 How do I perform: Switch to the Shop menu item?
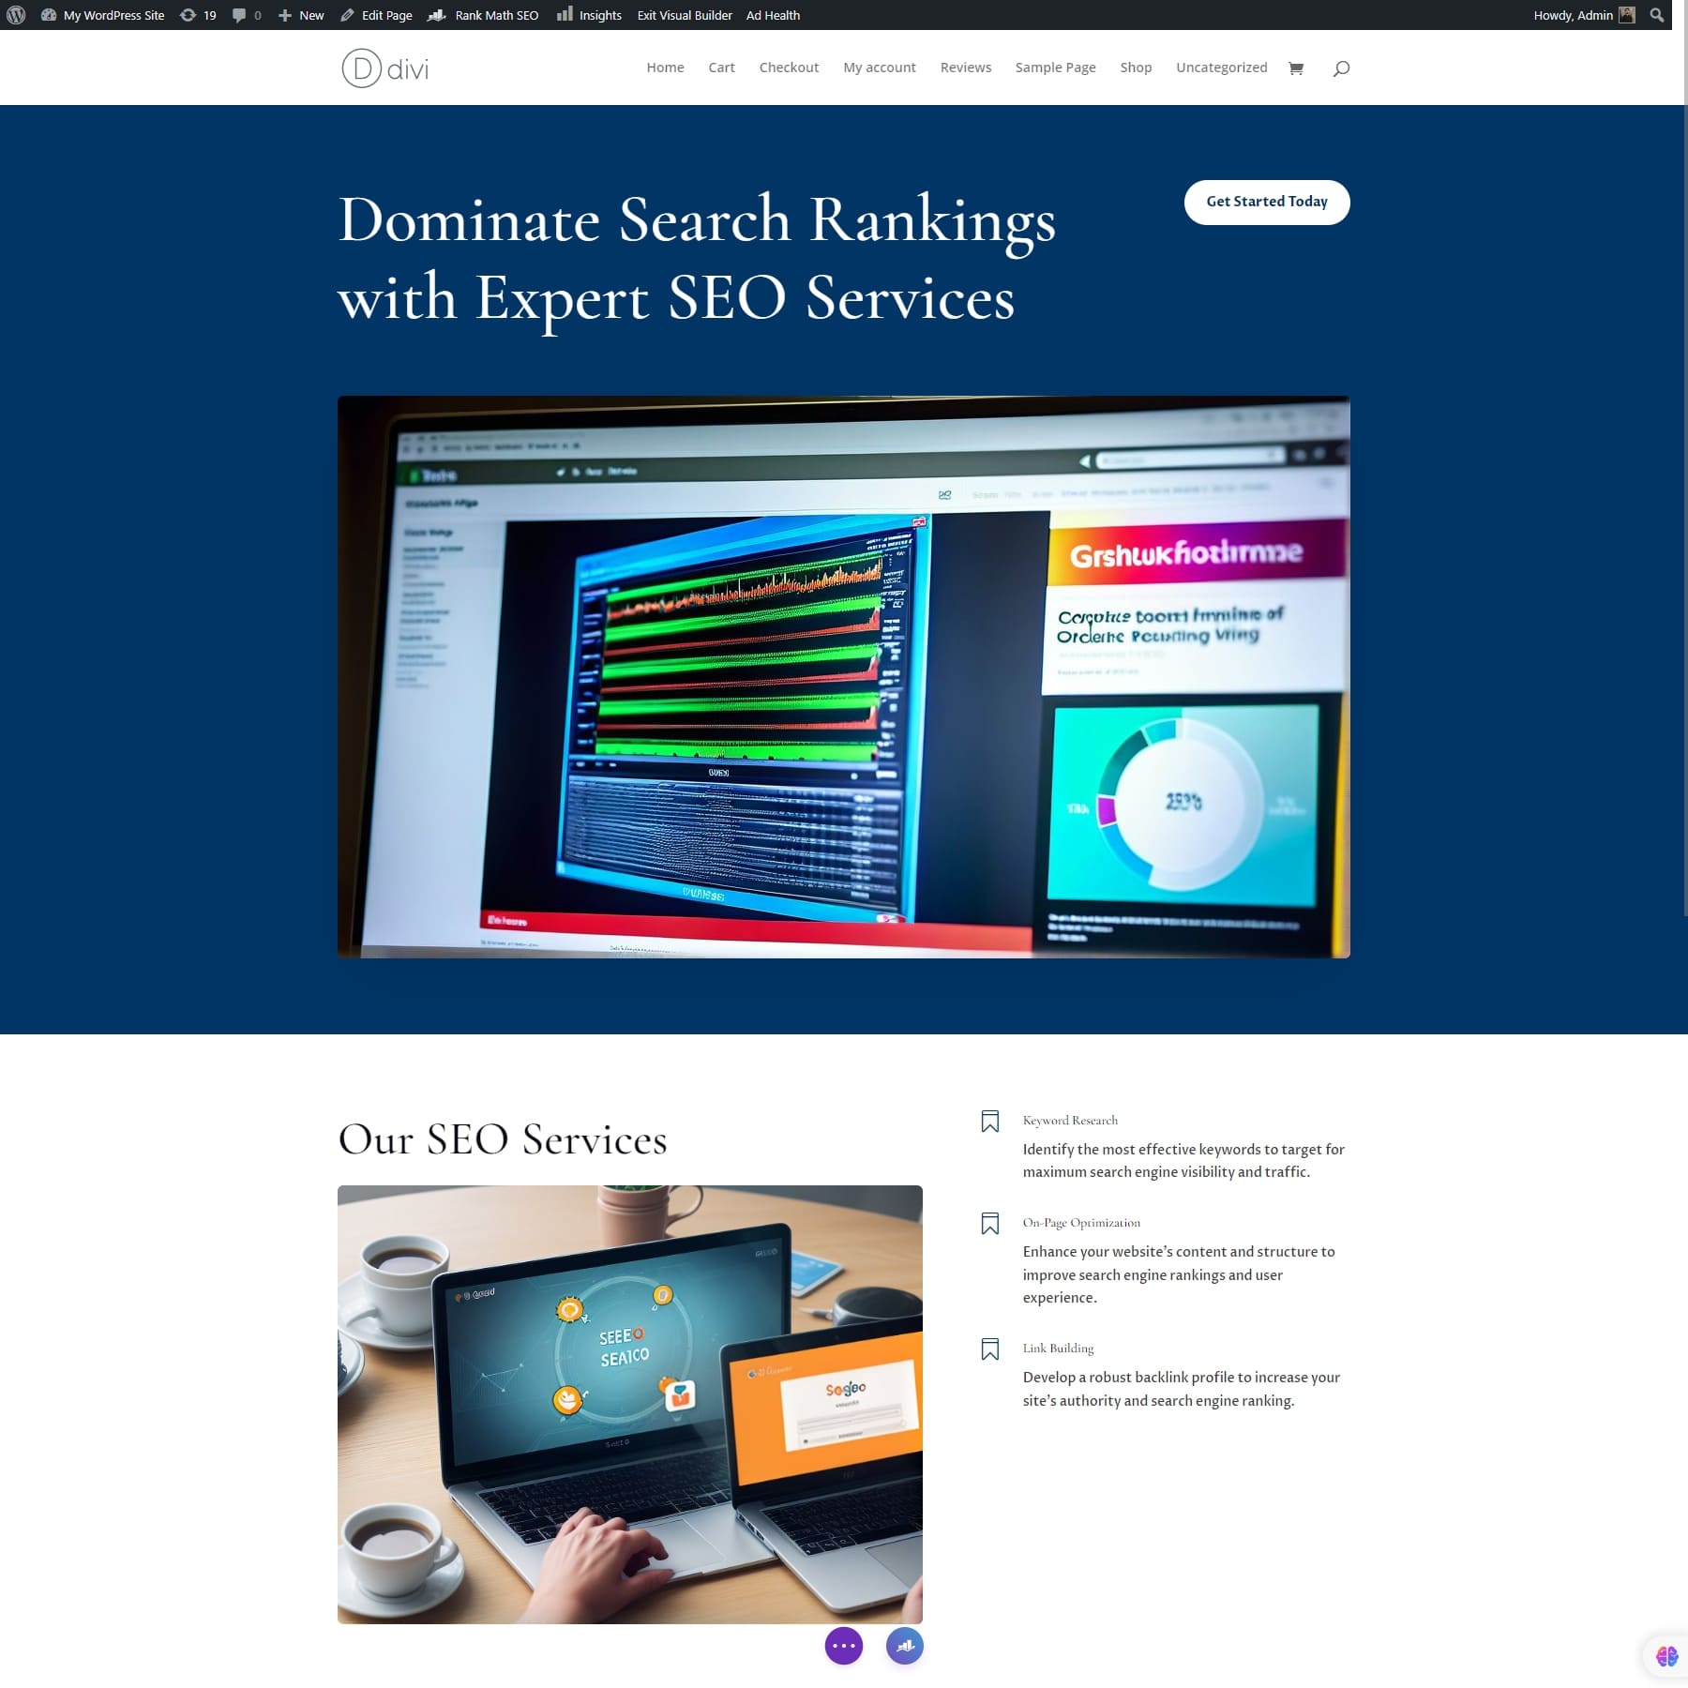pos(1136,67)
